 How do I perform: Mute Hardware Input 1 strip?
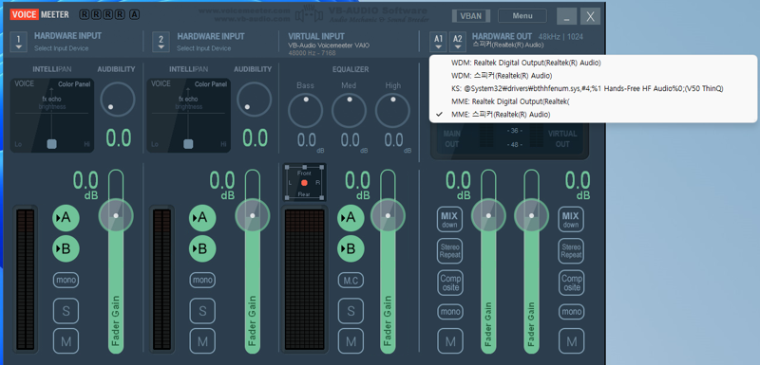click(66, 342)
